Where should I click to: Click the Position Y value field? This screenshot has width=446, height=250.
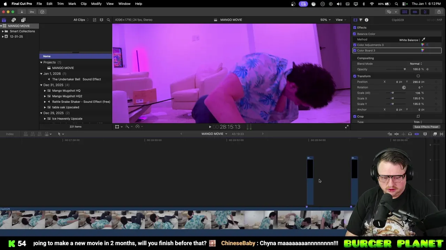tap(417, 82)
